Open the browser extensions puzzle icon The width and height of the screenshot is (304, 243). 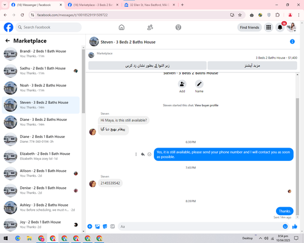click(277, 15)
